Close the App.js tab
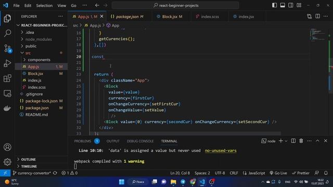Viewport: 333px width, 187px height. [x=102, y=16]
